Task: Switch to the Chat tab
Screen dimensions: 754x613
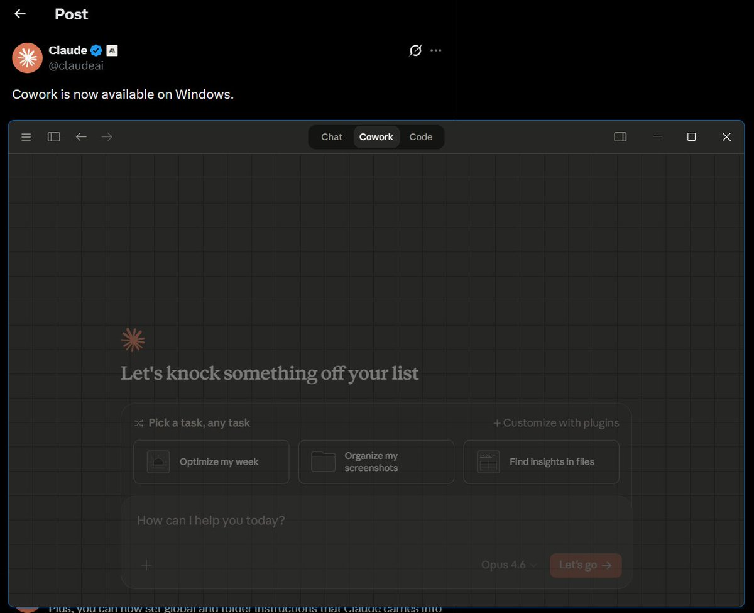Action: coord(332,137)
